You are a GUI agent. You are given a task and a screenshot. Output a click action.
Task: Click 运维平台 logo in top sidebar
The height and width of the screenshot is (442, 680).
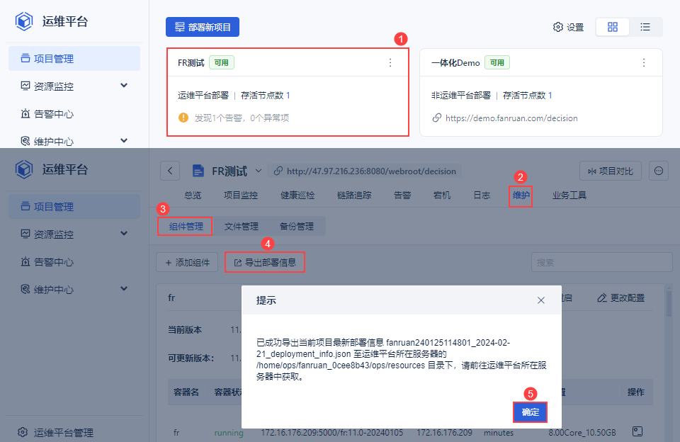click(x=24, y=21)
